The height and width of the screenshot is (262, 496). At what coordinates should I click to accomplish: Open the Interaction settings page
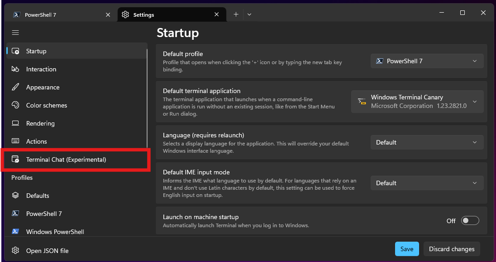tap(15, 69)
